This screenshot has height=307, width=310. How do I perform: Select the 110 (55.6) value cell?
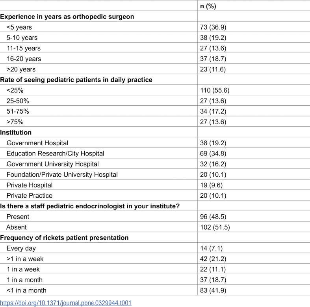pos(215,90)
